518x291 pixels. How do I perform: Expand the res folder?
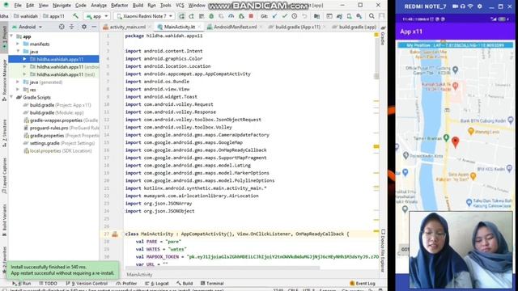click(18, 90)
